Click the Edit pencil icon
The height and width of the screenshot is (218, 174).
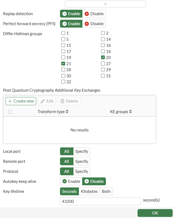(x=43, y=101)
